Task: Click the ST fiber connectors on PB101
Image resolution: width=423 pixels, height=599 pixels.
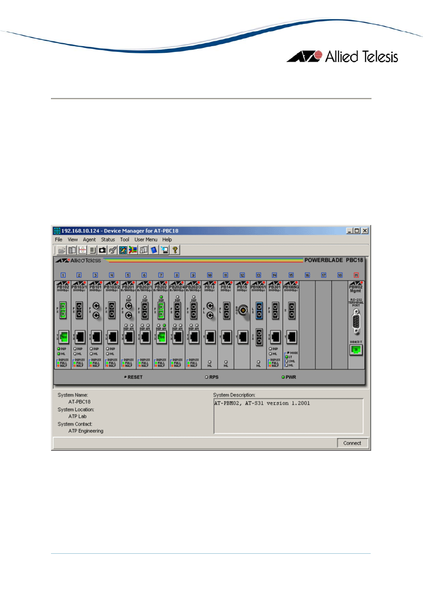Action: point(96,311)
